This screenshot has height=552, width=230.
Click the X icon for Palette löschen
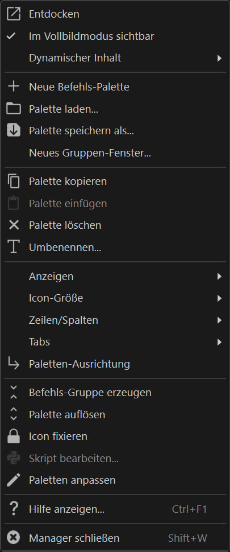(x=14, y=225)
